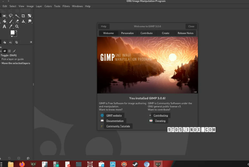The width and height of the screenshot is (249, 167).
Task: Swap foreground and background colors arrow
Action: 16,31
